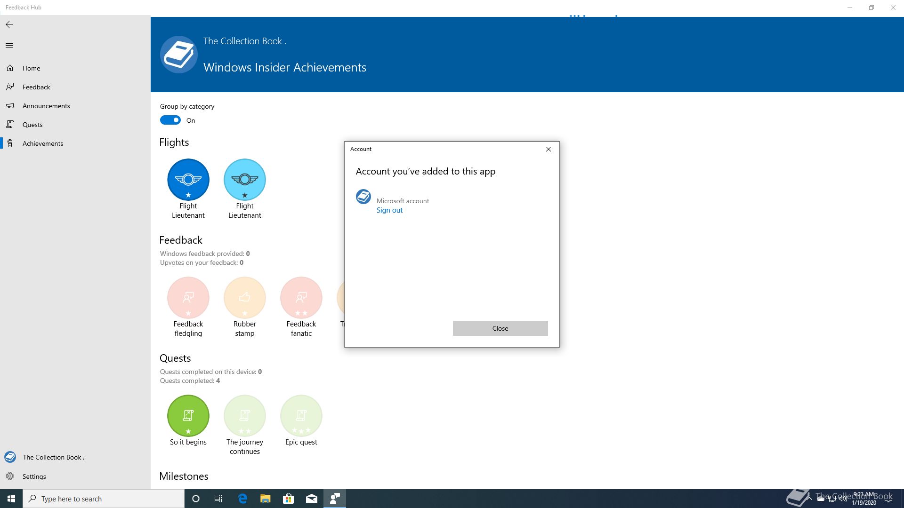Click The Collection Book account entry
Image resolution: width=904 pixels, height=508 pixels.
pyautogui.click(x=53, y=457)
